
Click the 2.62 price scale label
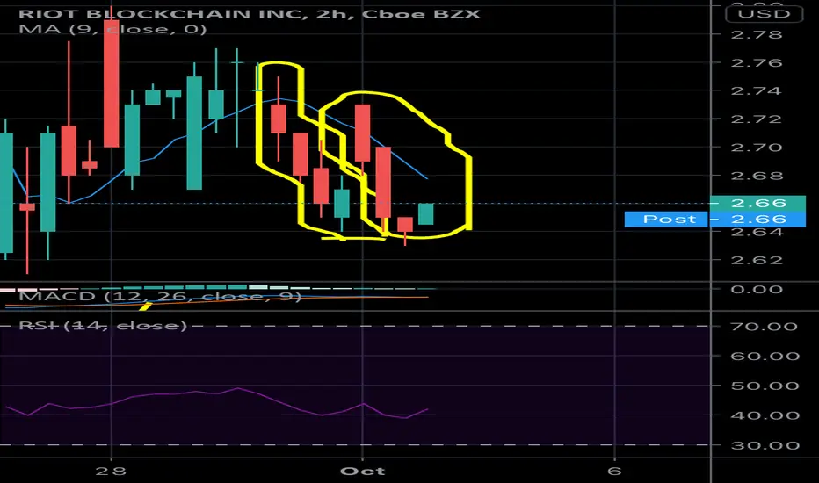pyautogui.click(x=757, y=260)
